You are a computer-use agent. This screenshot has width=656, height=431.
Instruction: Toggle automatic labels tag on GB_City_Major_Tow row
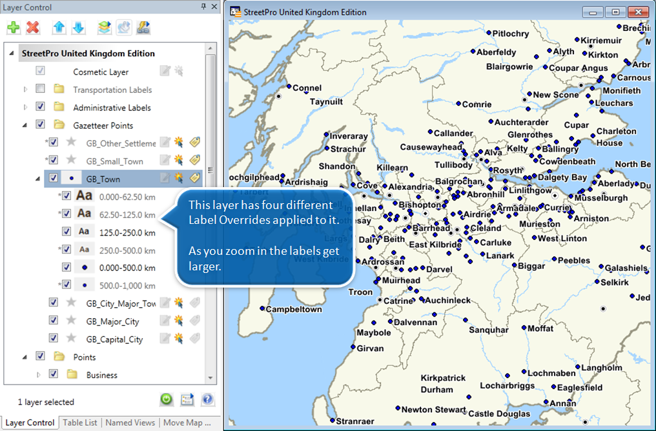click(x=194, y=303)
